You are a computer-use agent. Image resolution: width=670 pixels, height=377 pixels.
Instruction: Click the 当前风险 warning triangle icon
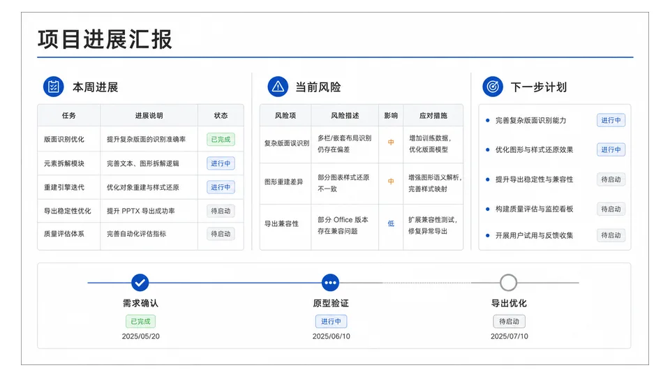[x=278, y=87]
